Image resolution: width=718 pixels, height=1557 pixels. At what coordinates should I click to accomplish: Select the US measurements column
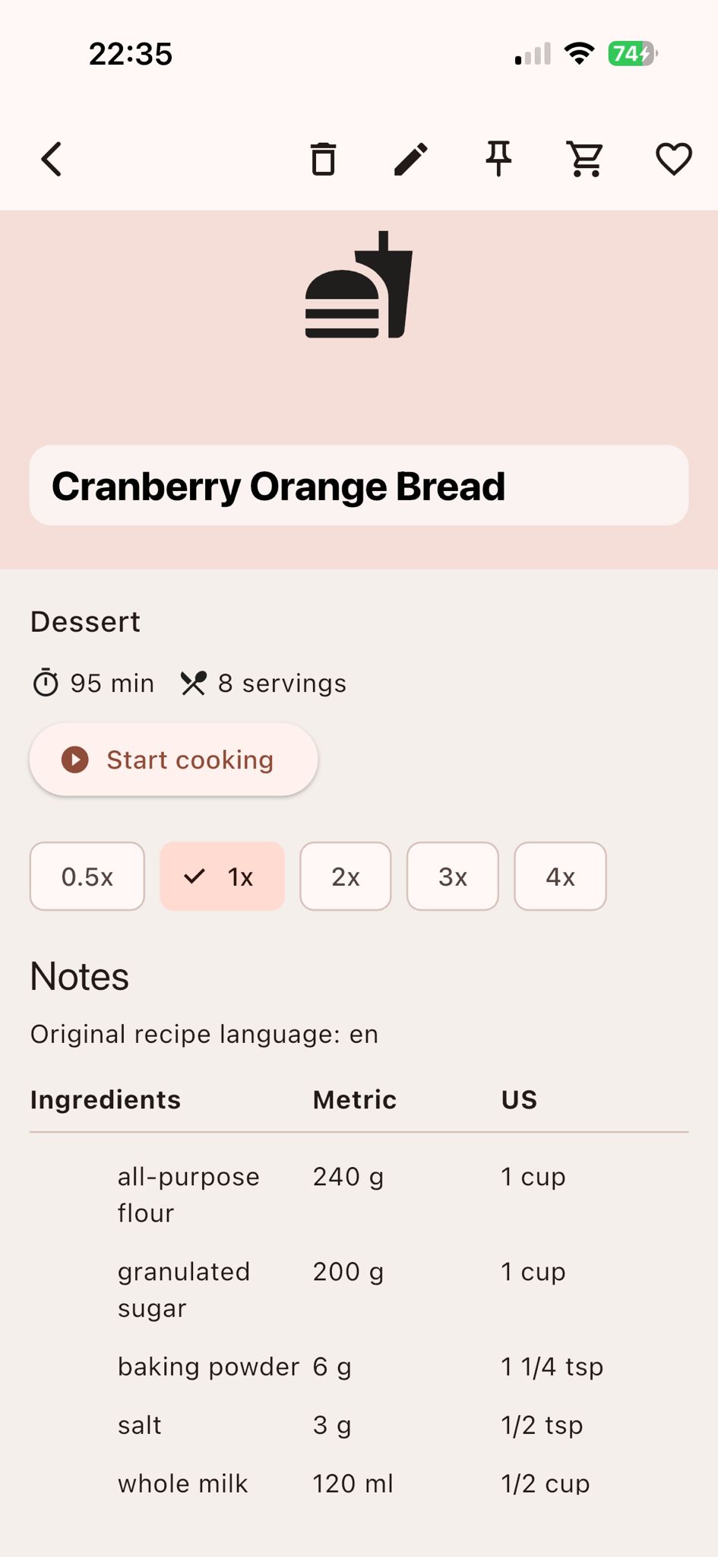pyautogui.click(x=518, y=1099)
